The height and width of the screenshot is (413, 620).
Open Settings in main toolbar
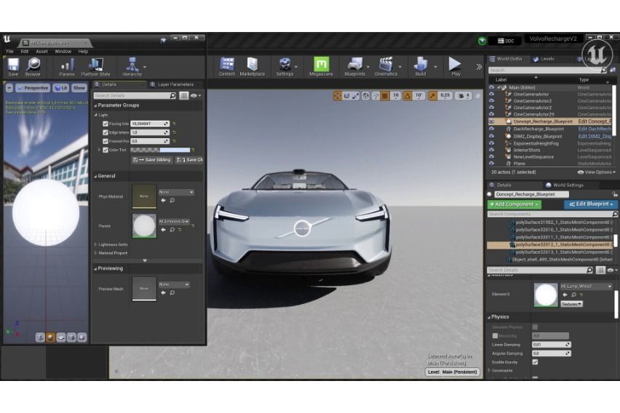285,66
